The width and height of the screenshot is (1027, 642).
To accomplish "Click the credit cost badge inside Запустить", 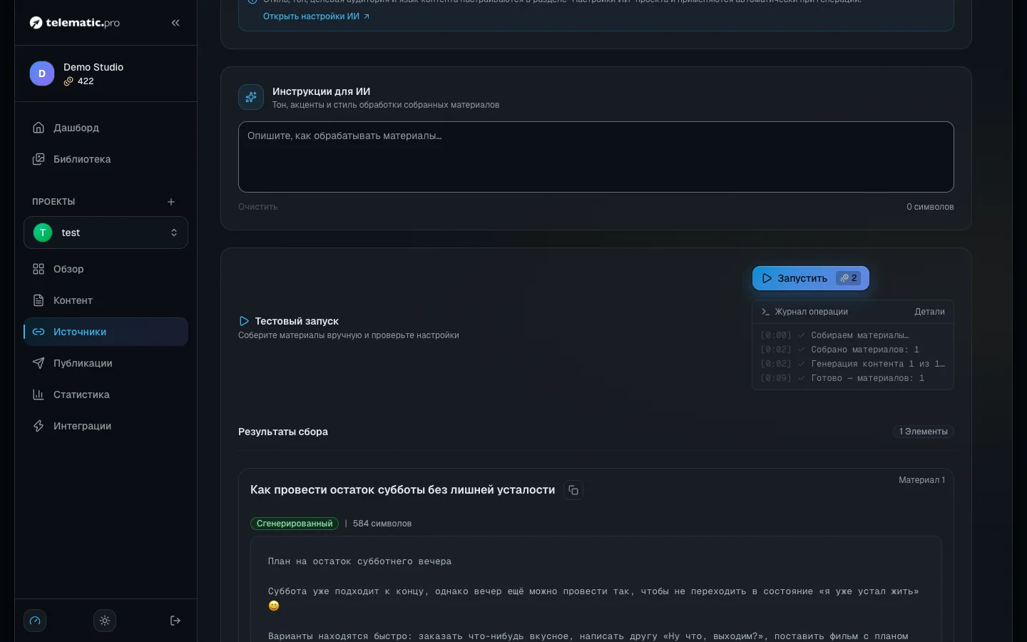I will pos(848,278).
